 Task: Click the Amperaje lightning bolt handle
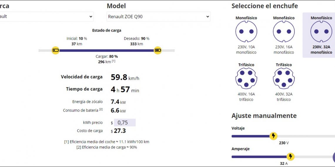(x=290, y=156)
